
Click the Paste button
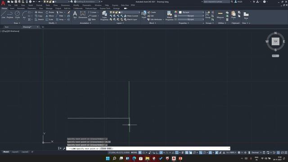(234, 15)
